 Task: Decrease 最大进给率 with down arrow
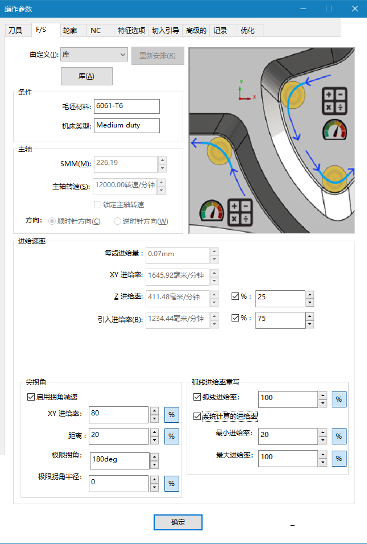(x=323, y=463)
